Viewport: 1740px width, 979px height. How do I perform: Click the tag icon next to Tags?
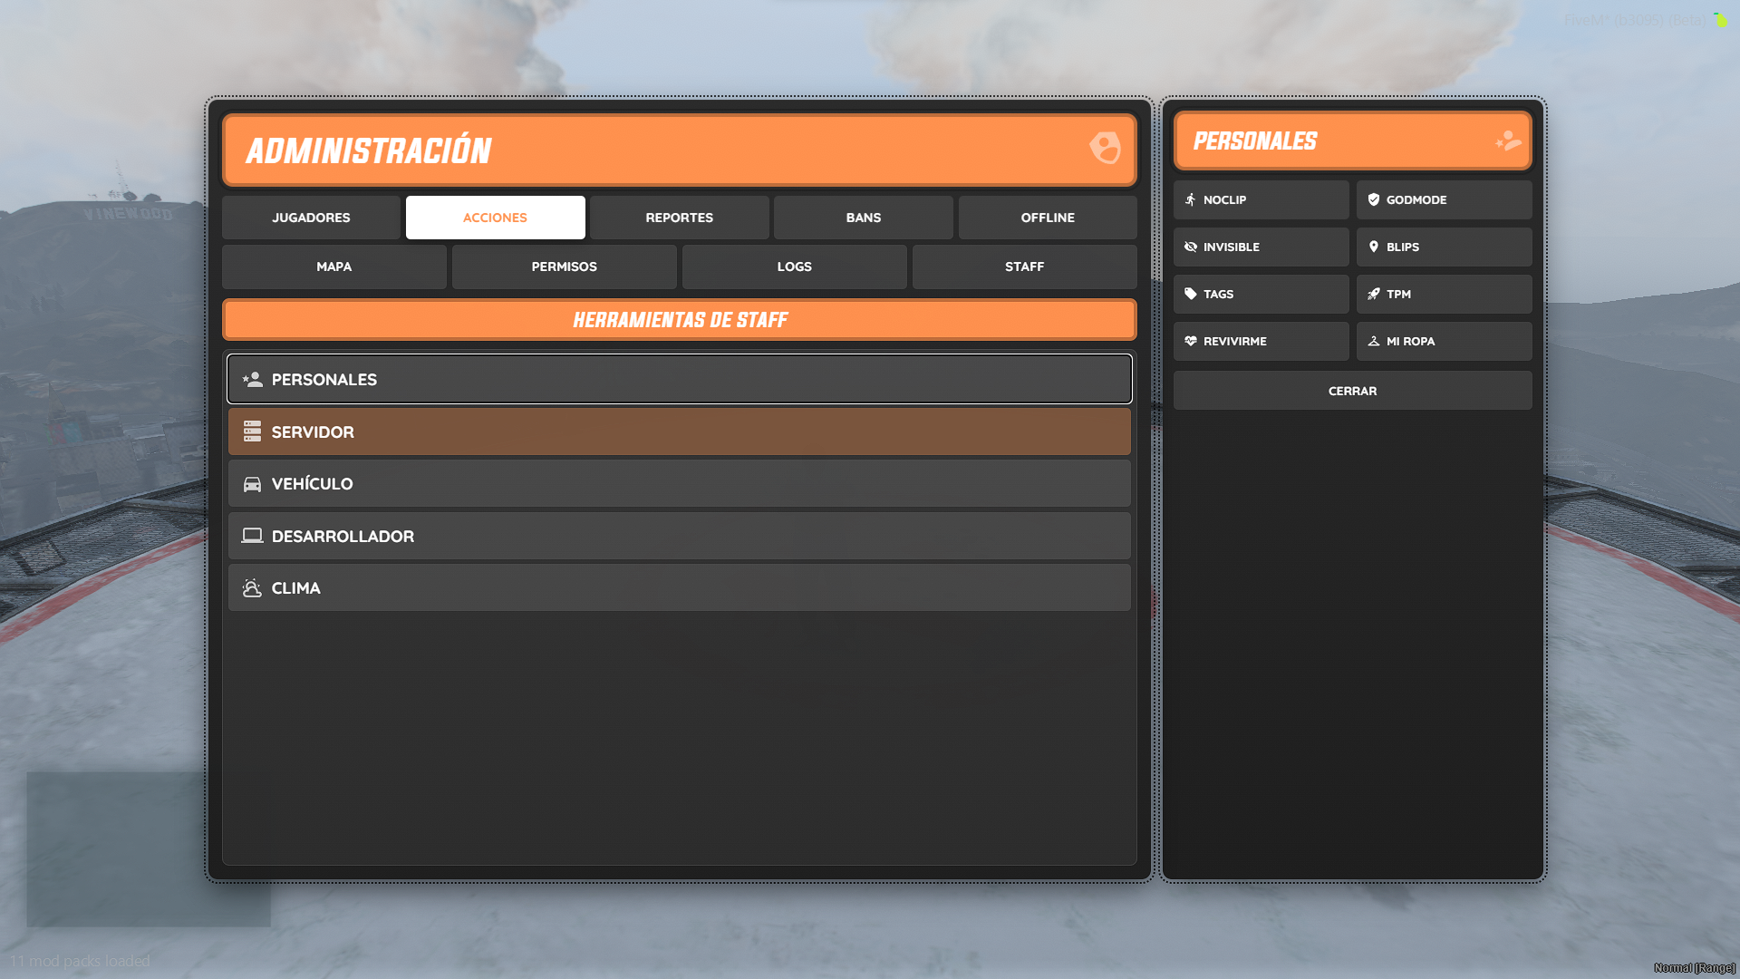click(1191, 294)
